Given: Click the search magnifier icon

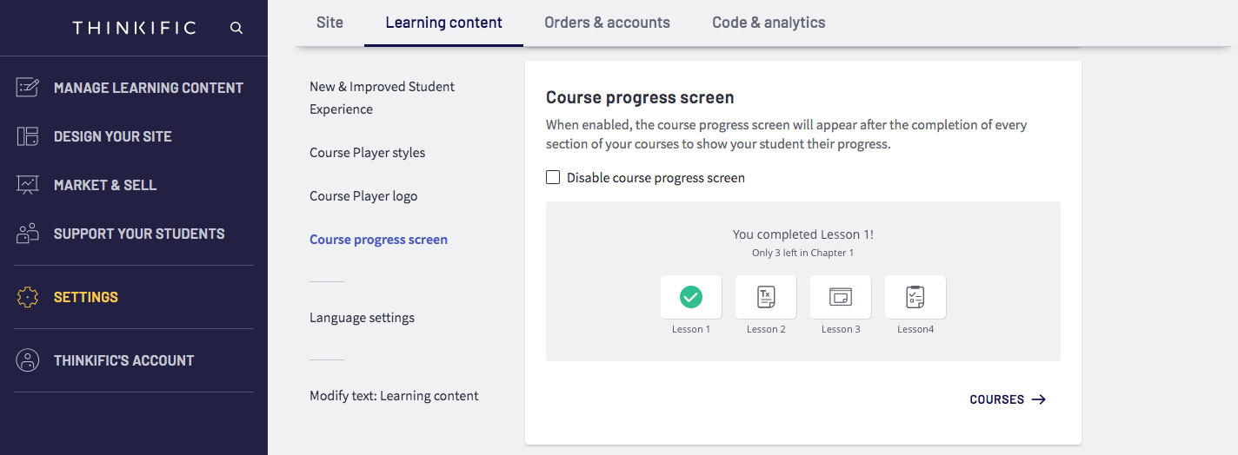Looking at the screenshot, I should [x=236, y=28].
